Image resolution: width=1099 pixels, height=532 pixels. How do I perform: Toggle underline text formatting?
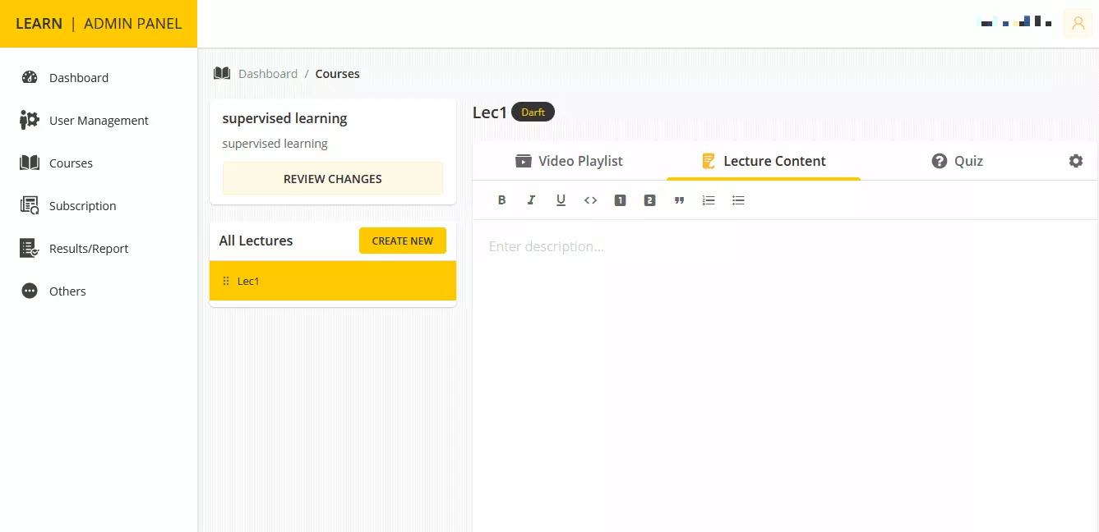click(561, 200)
